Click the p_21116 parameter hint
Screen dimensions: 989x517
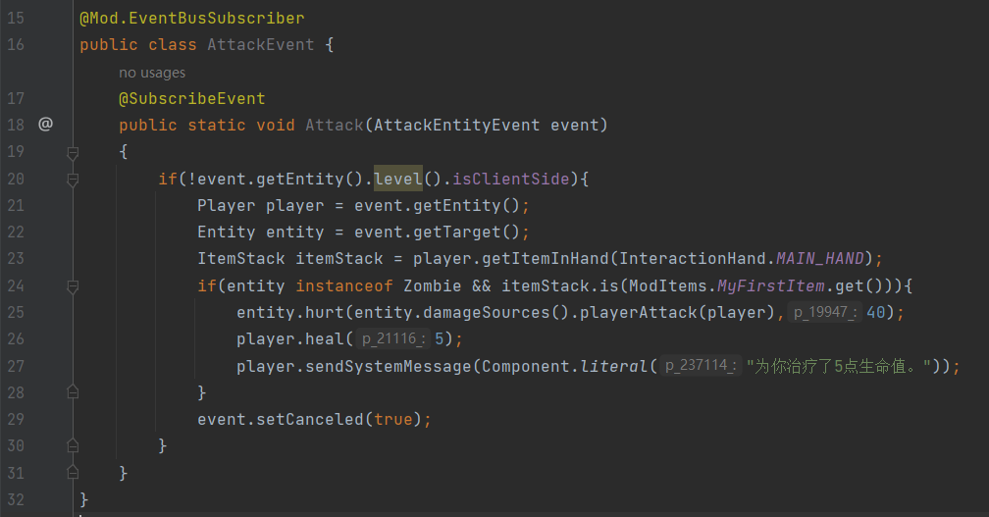coord(392,339)
